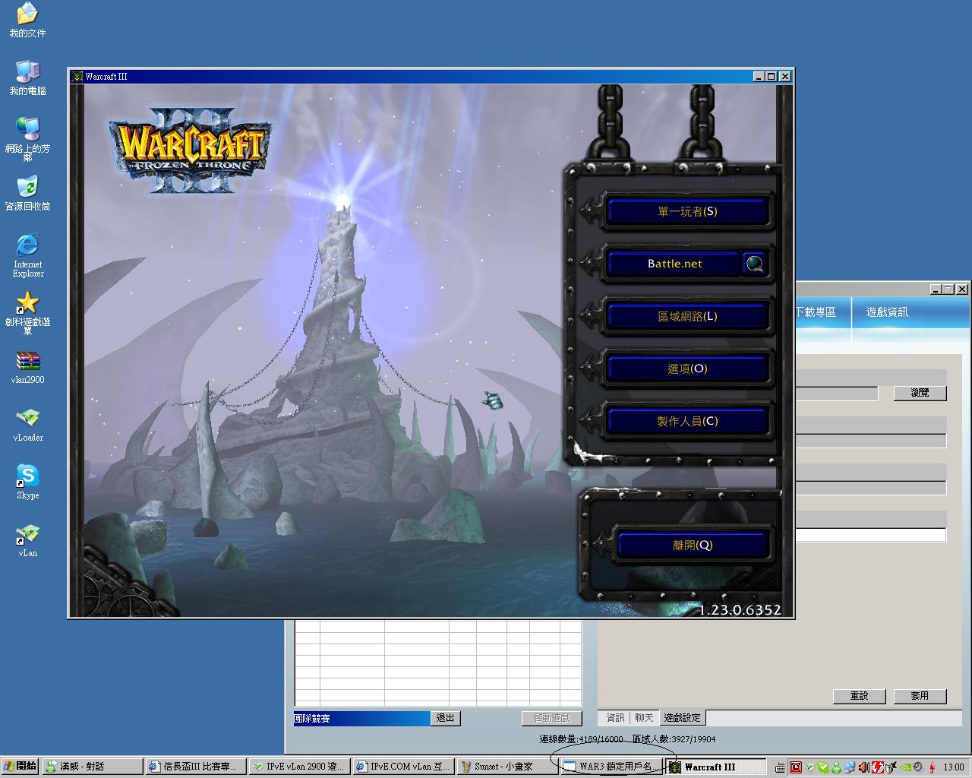Select the vlan2900 archive icon
The height and width of the screenshot is (778, 972).
click(27, 367)
